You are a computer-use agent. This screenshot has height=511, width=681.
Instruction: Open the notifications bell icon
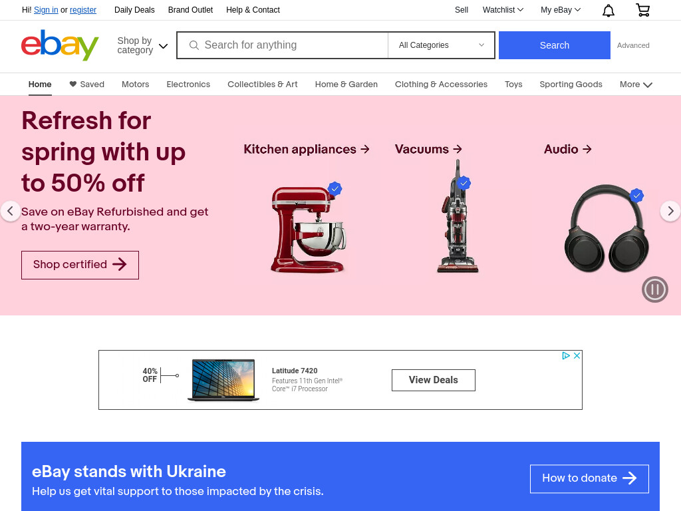tap(608, 11)
